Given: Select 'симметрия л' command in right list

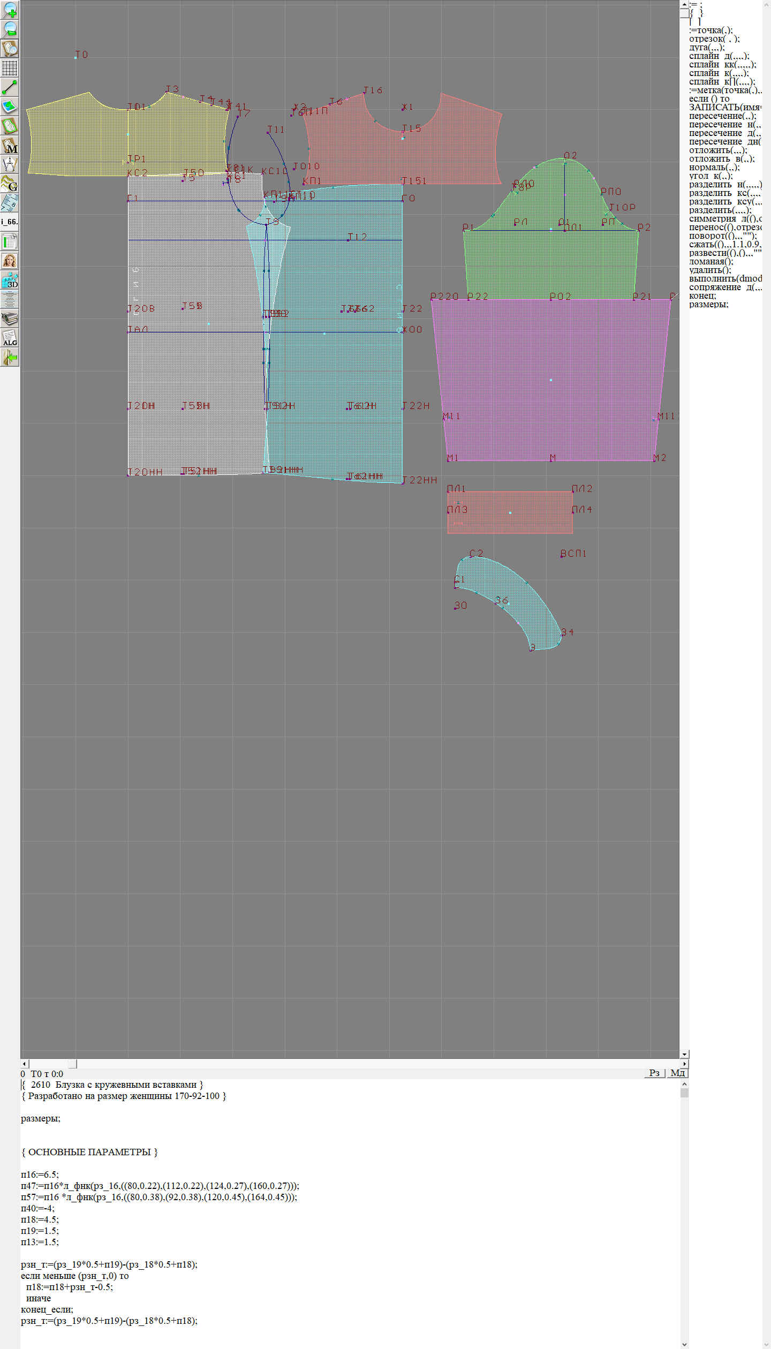Looking at the screenshot, I should point(725,218).
